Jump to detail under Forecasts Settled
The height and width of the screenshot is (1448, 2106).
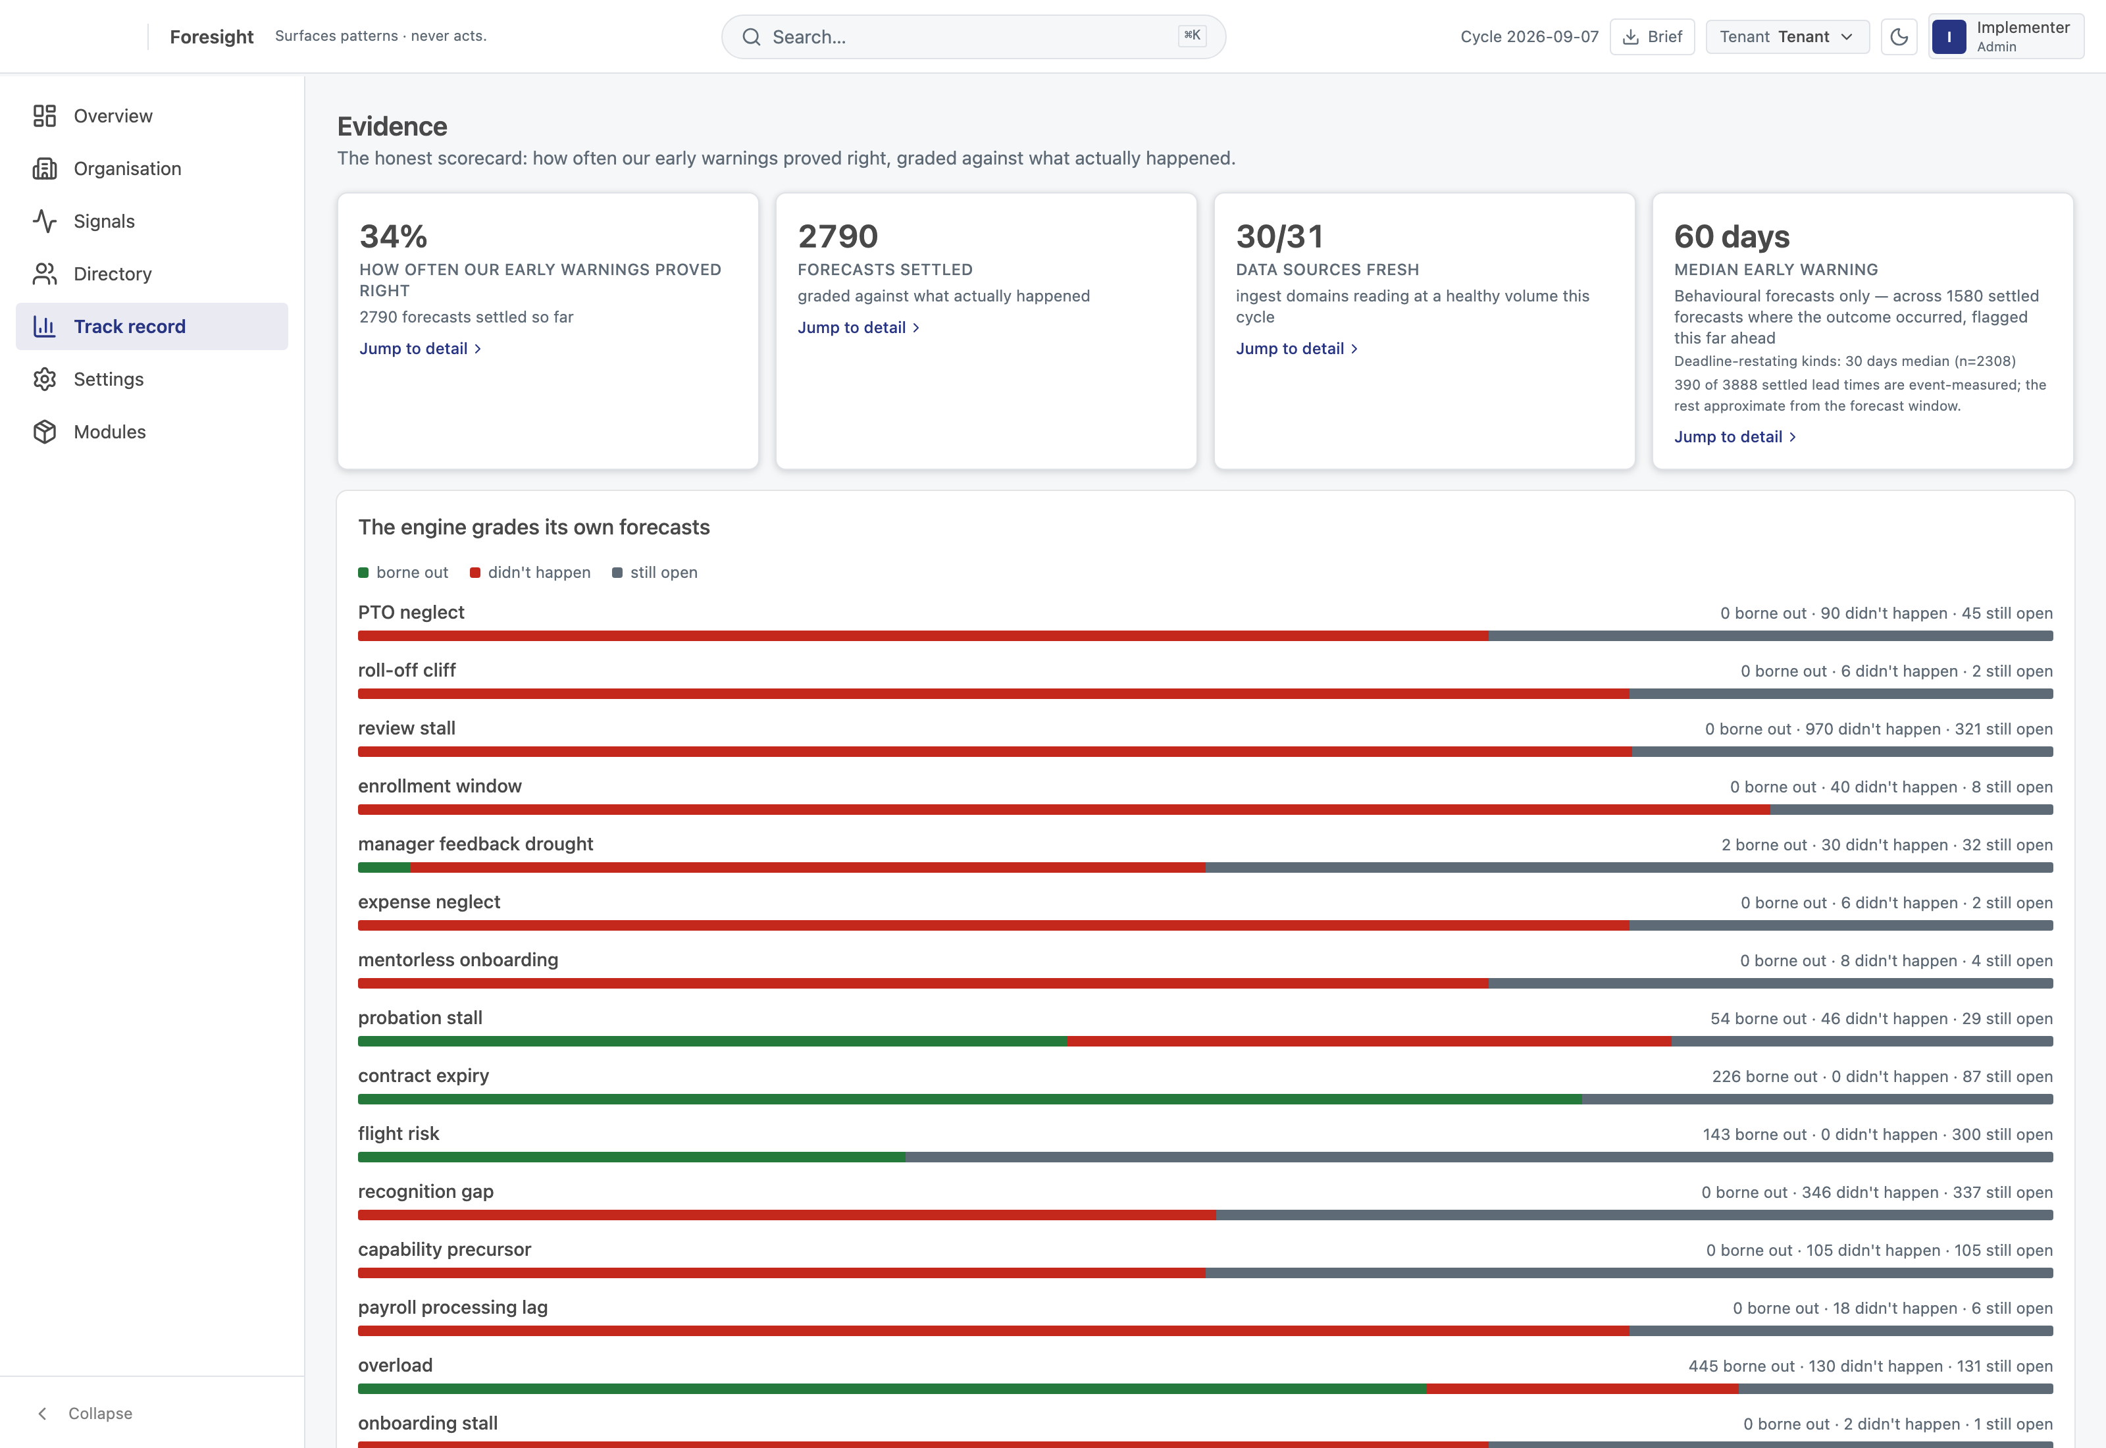858,328
